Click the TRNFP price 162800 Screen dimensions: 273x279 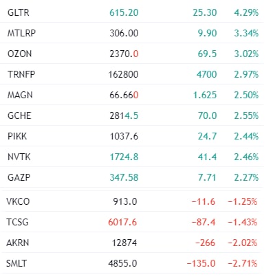(x=123, y=74)
